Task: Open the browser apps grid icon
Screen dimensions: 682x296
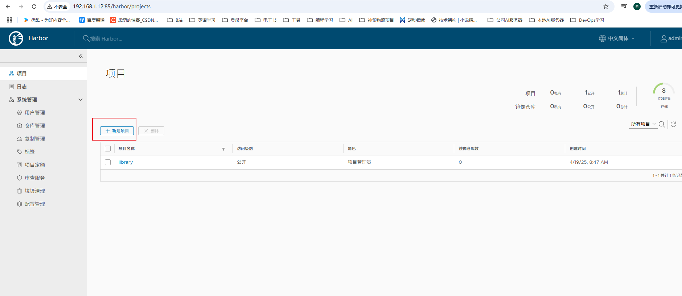Action: [x=9, y=20]
